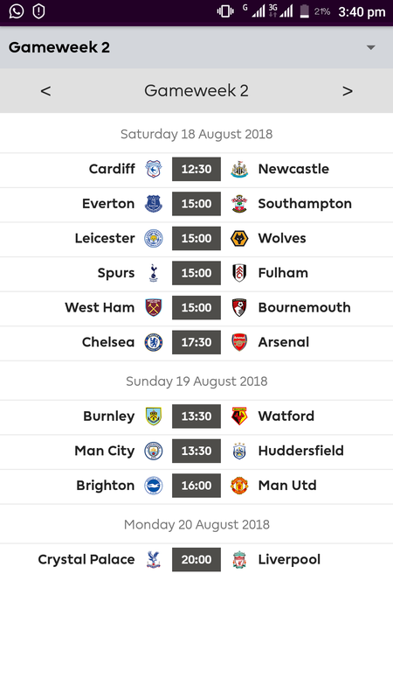
Task: Go to the previous gameweek
Action: [45, 91]
